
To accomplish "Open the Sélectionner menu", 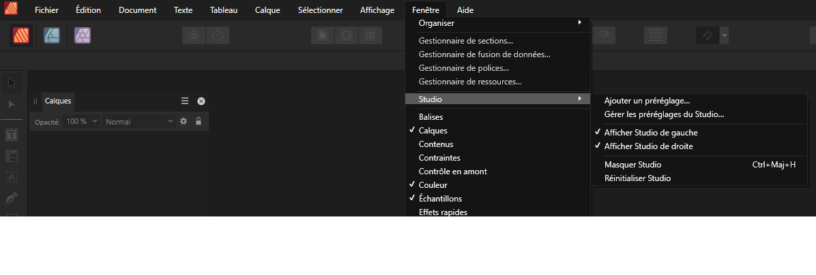I will click(320, 10).
